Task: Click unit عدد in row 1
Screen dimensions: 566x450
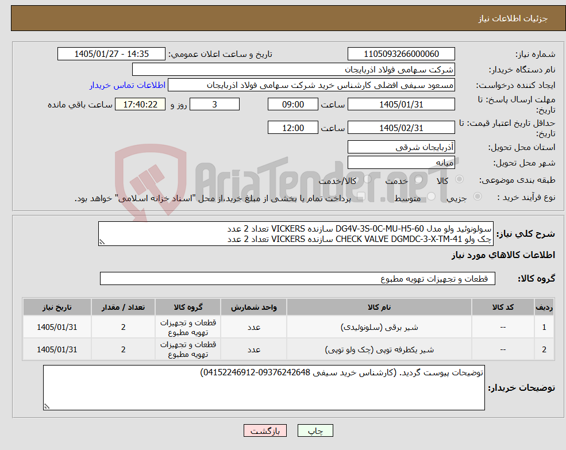Action: pos(253,327)
